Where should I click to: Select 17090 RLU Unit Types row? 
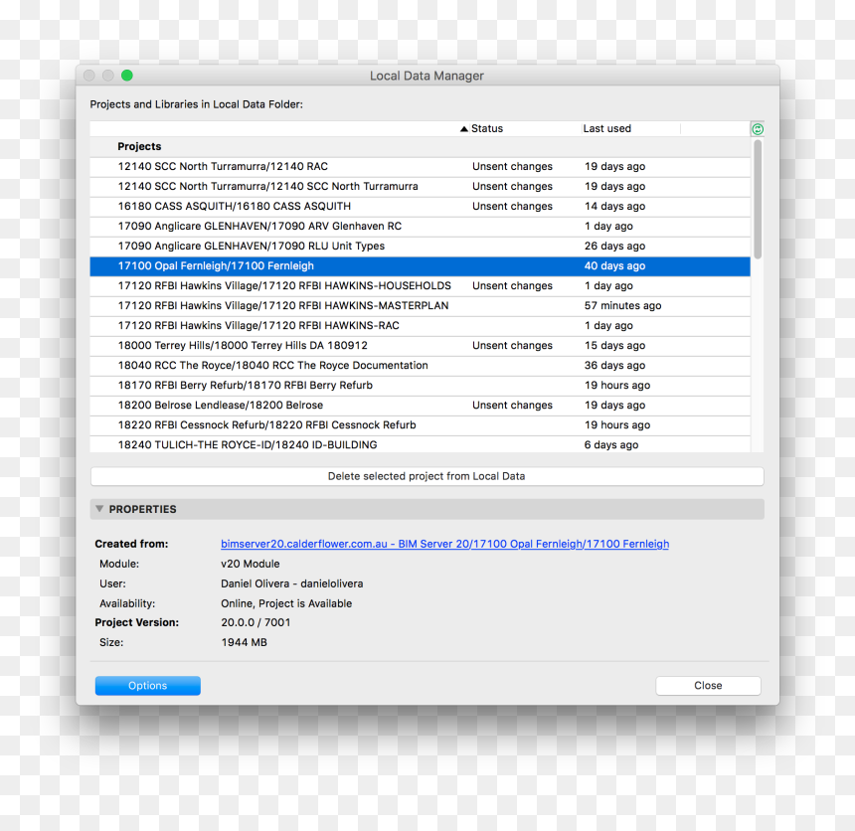coord(420,246)
